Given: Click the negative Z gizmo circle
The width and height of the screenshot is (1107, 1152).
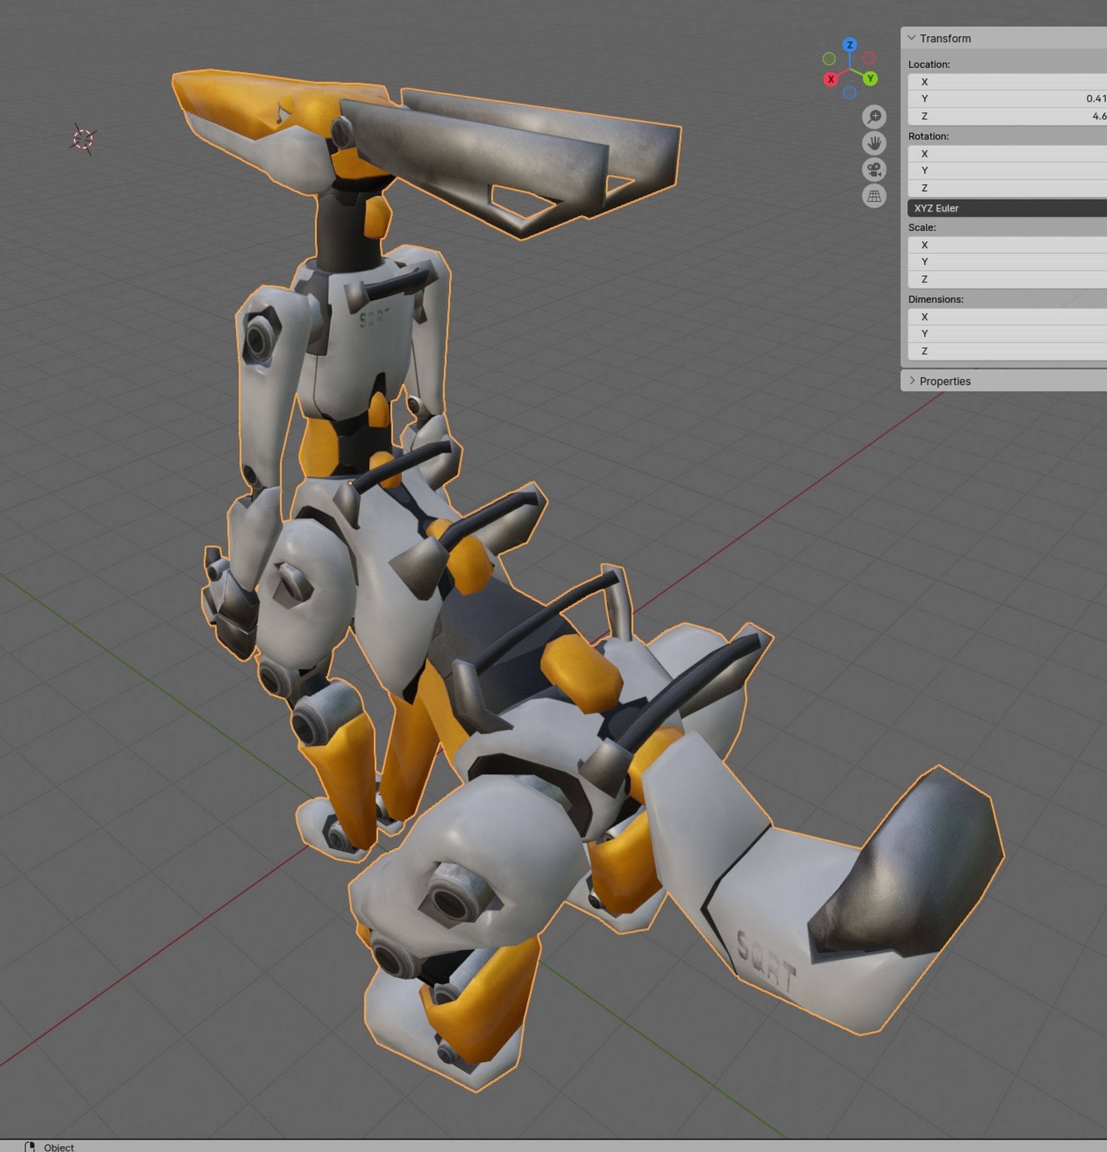Looking at the screenshot, I should 850,92.
